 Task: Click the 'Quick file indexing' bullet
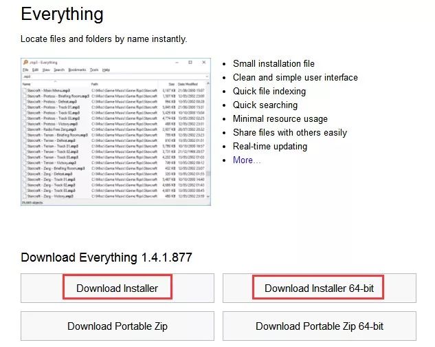(x=269, y=91)
